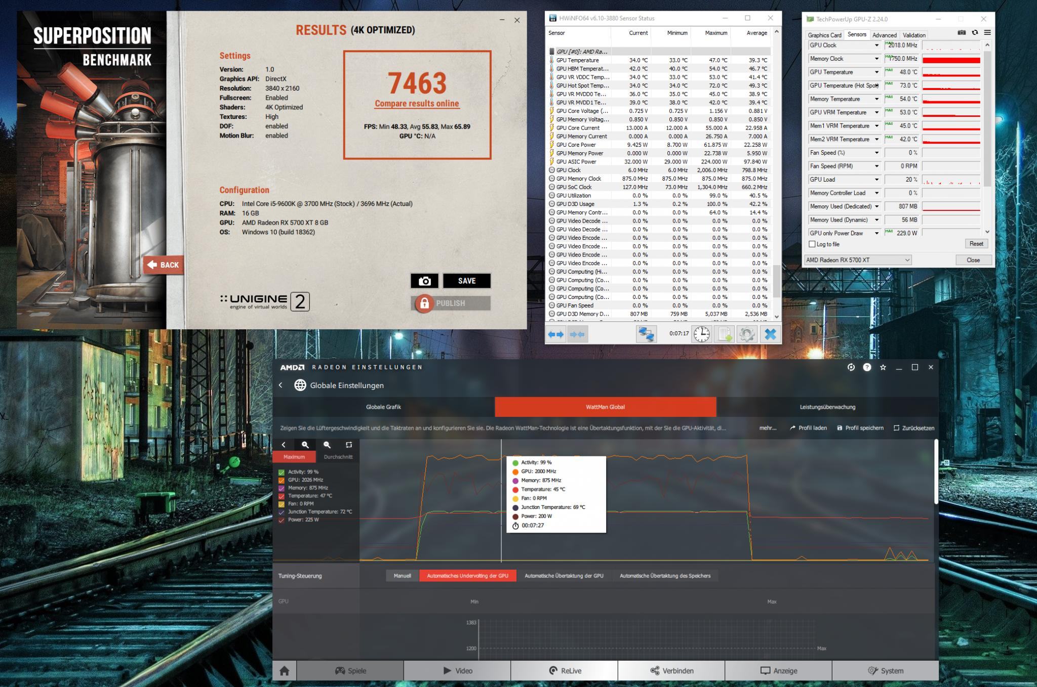Enable the GPU-Z Log to file checkbox
The height and width of the screenshot is (687, 1037).
point(812,244)
